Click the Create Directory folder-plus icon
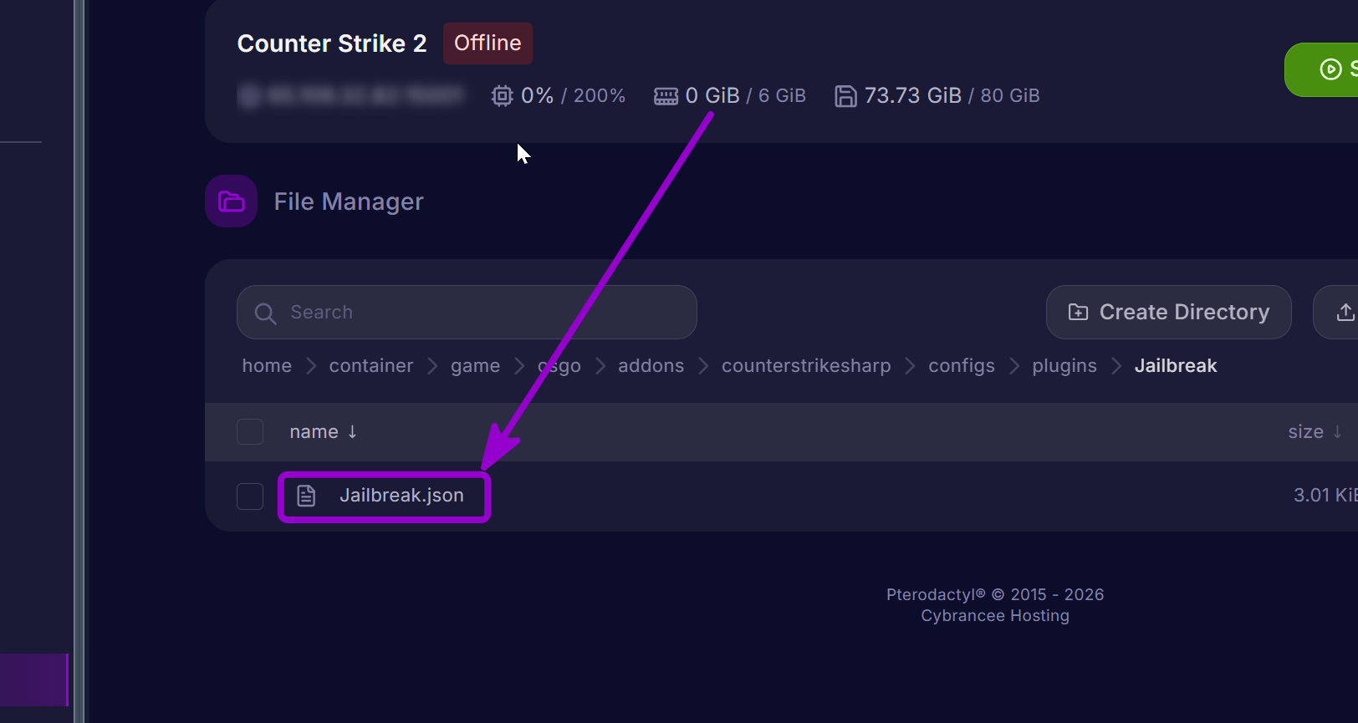Image resolution: width=1358 pixels, height=723 pixels. (x=1078, y=313)
